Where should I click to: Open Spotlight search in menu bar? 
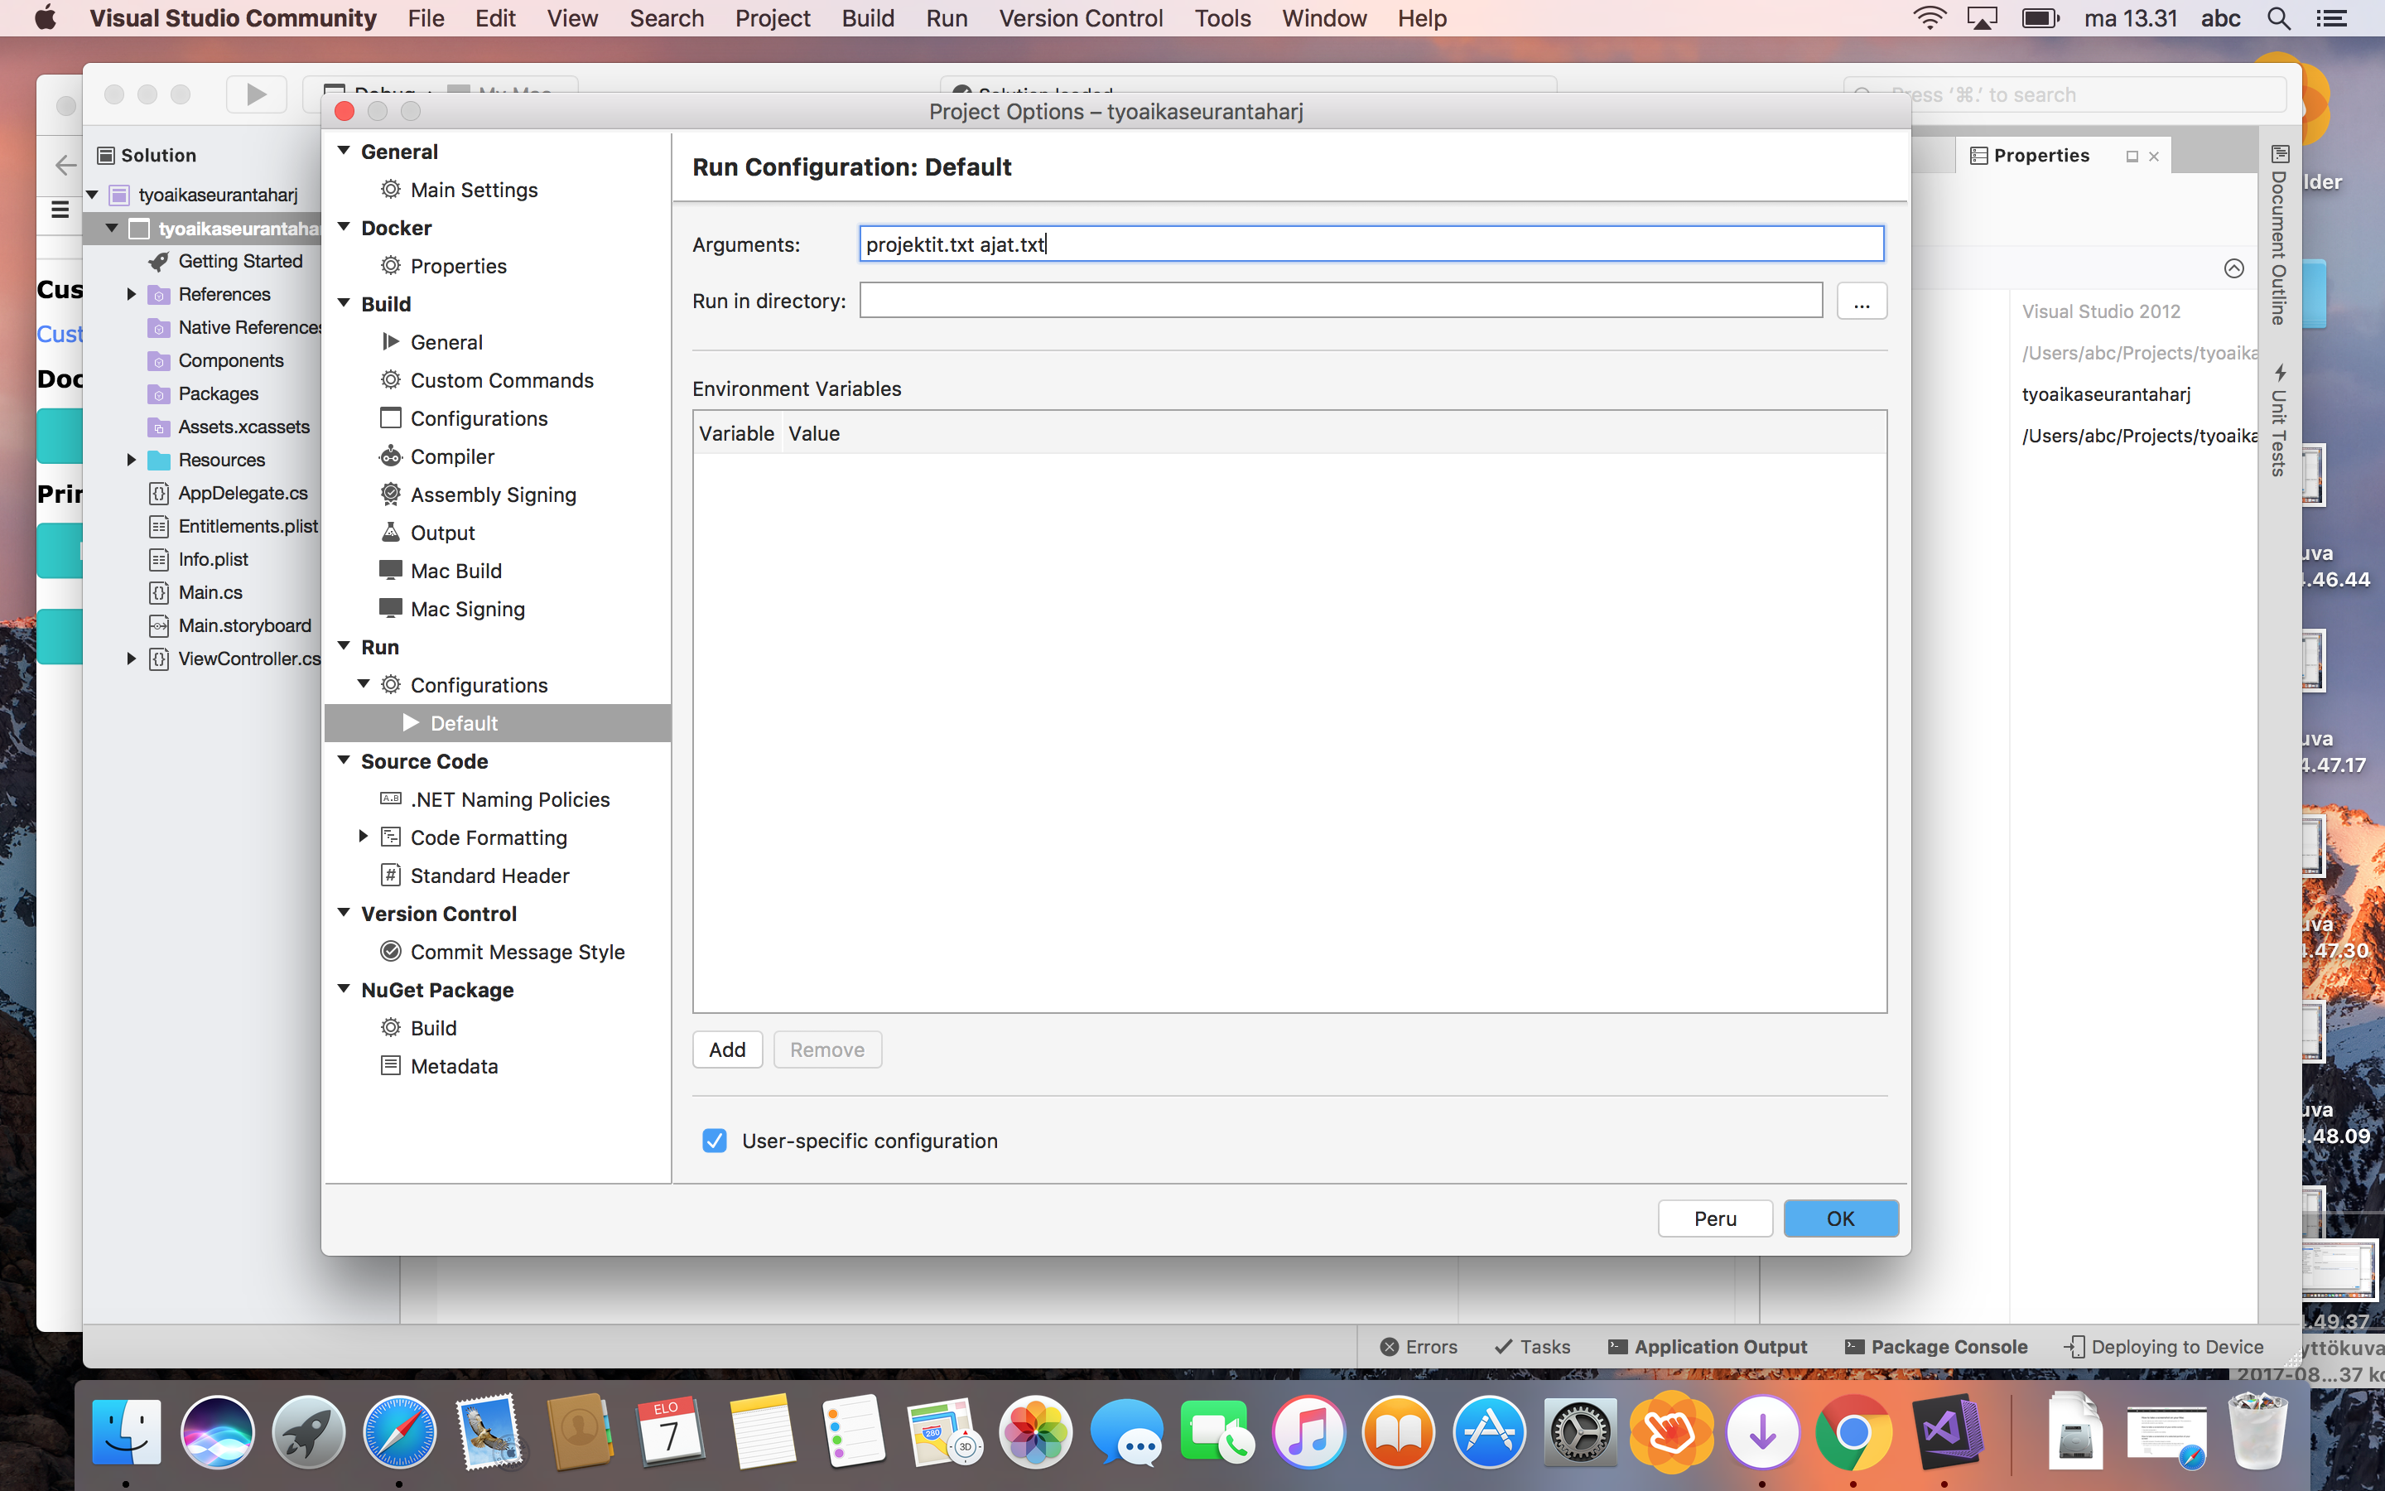tap(2278, 17)
